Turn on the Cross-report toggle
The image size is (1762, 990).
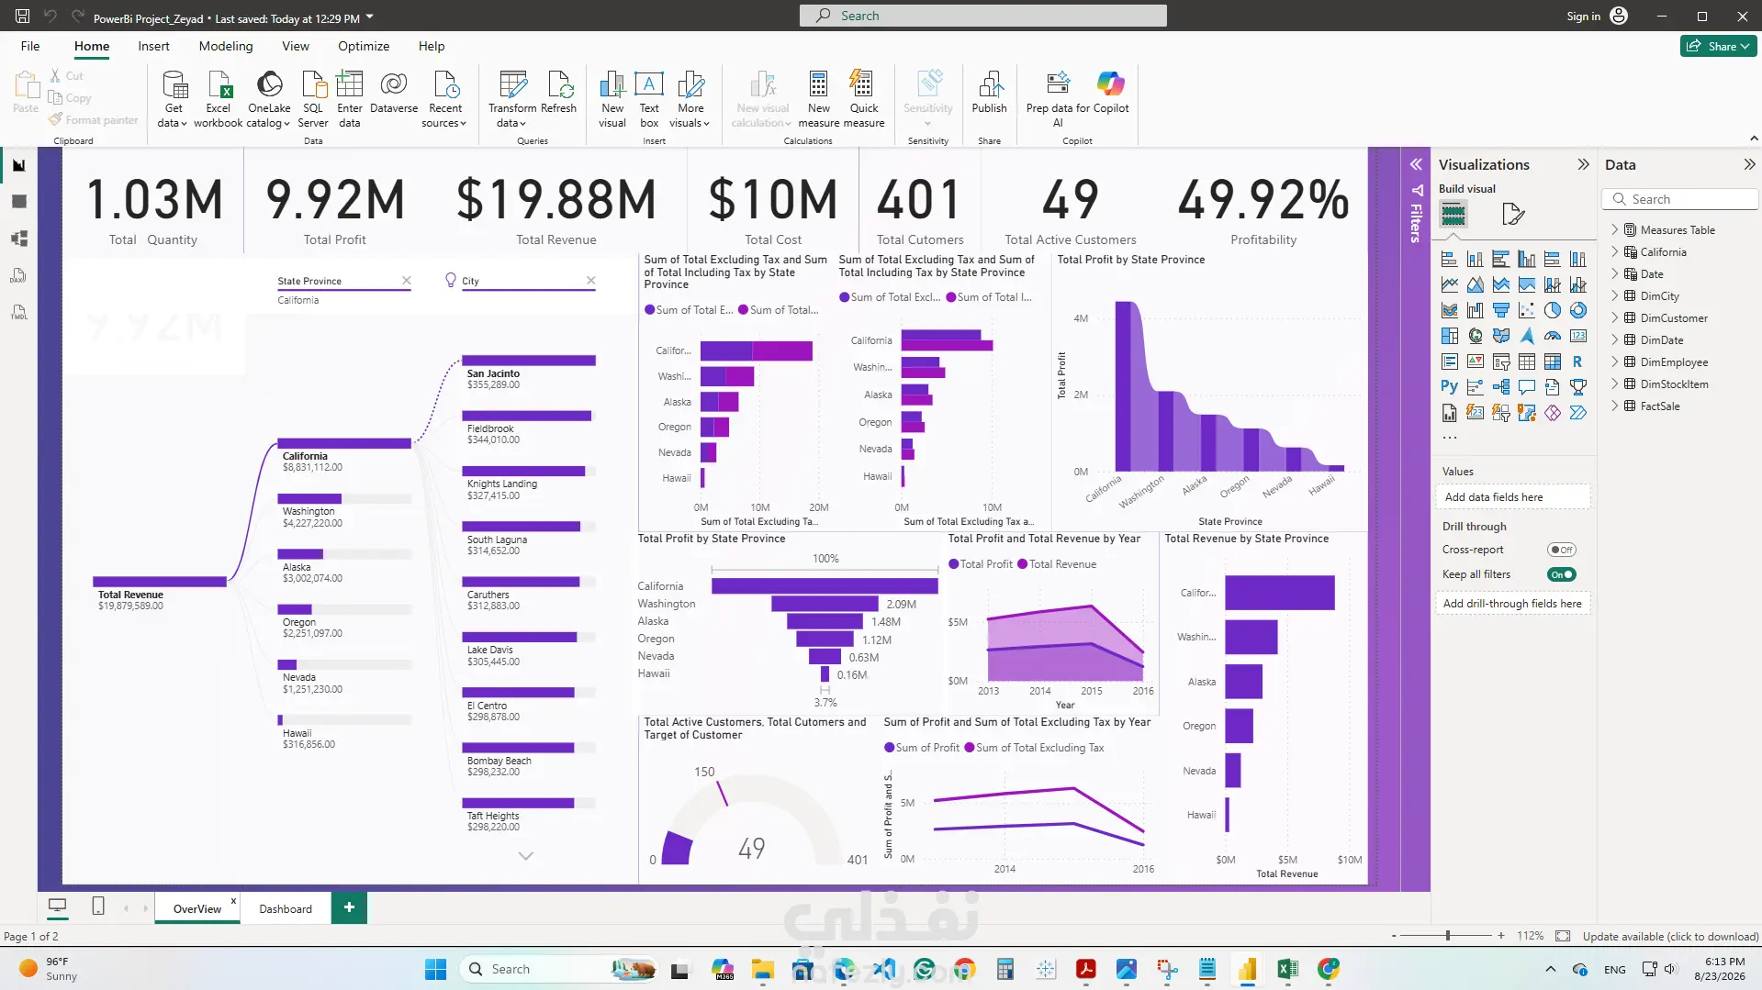tap(1561, 550)
